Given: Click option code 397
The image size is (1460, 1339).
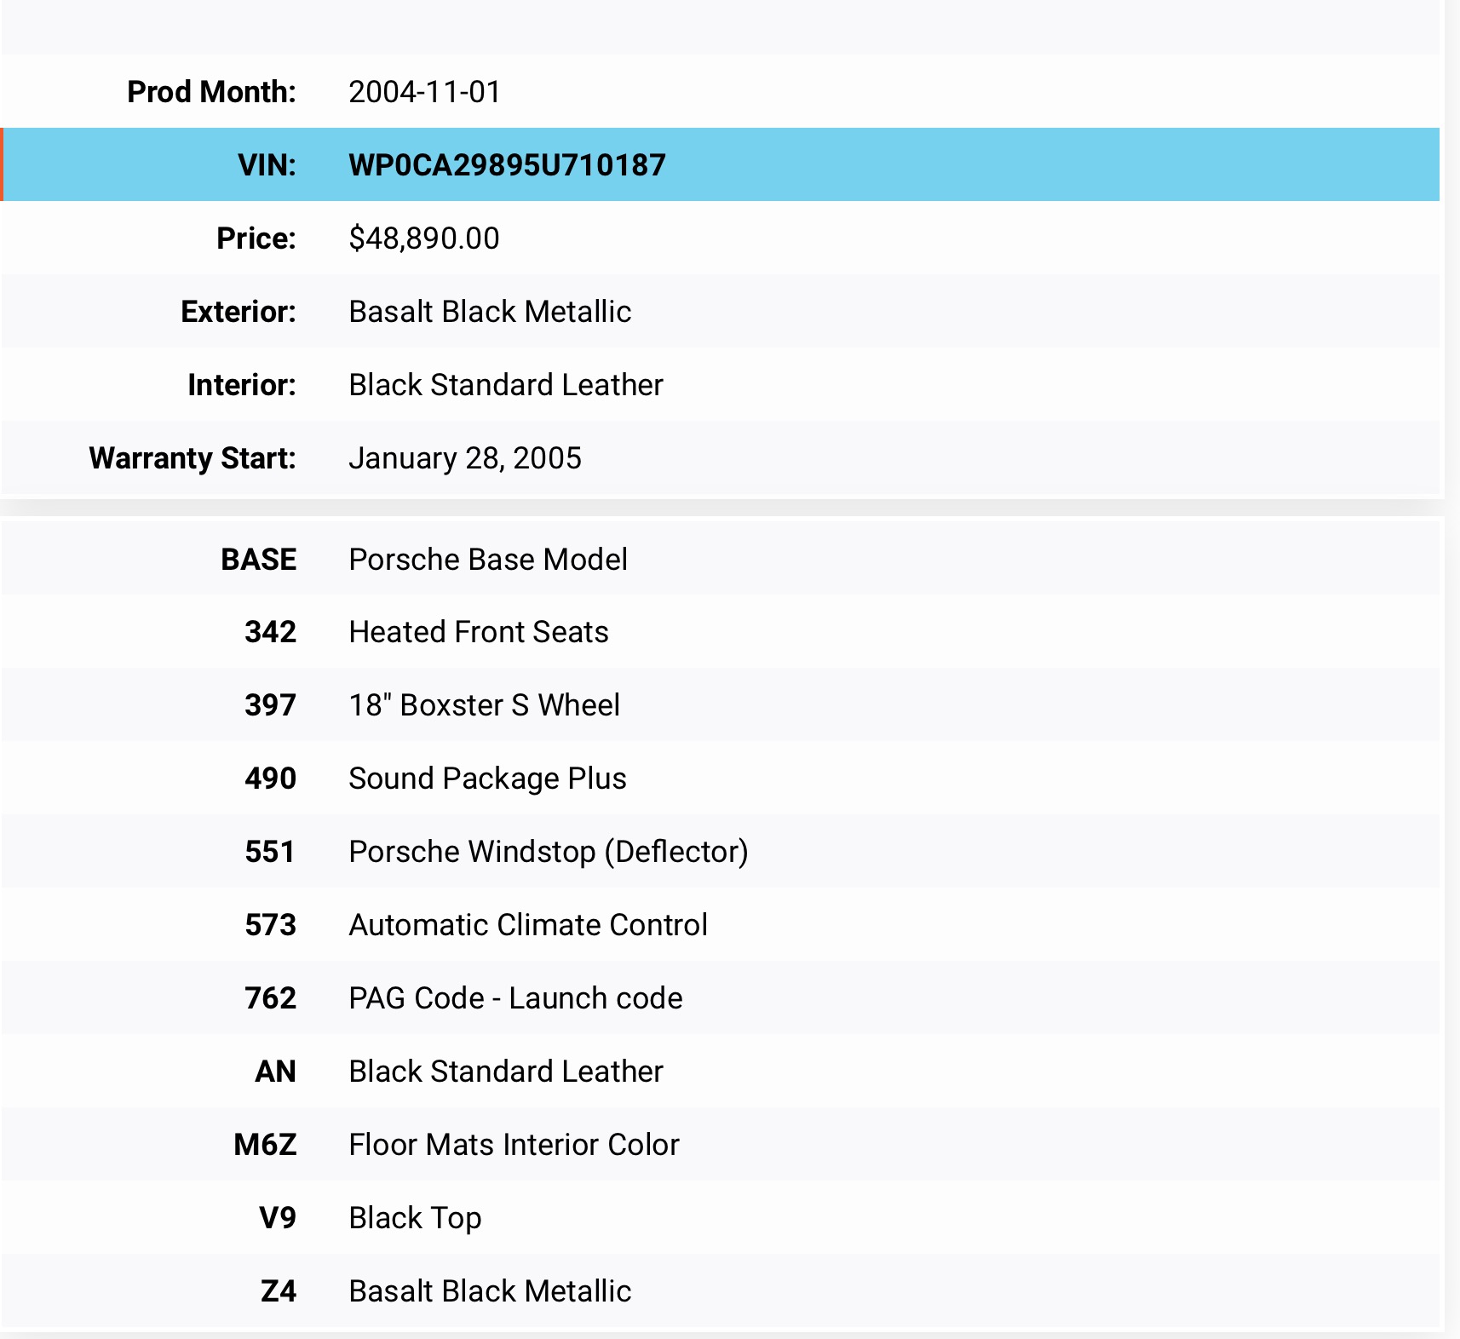Looking at the screenshot, I should point(271,705).
